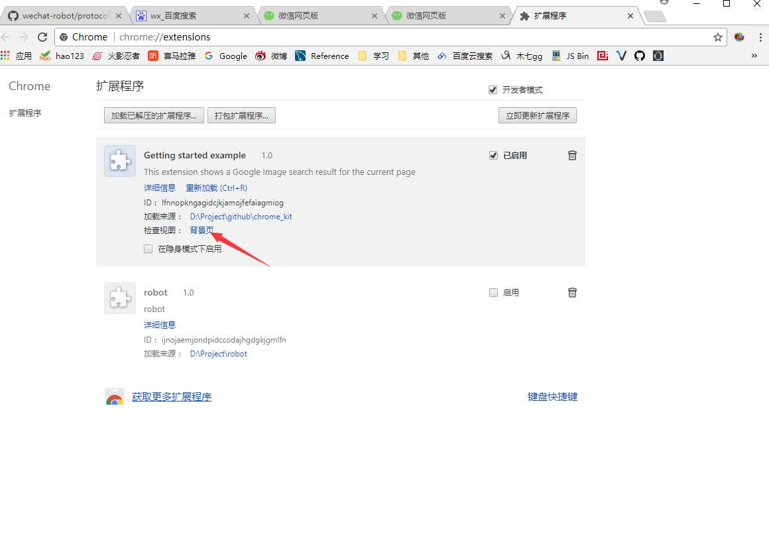Enable 在隐身模式下启用 checkbox
769x542 pixels.
click(148, 249)
